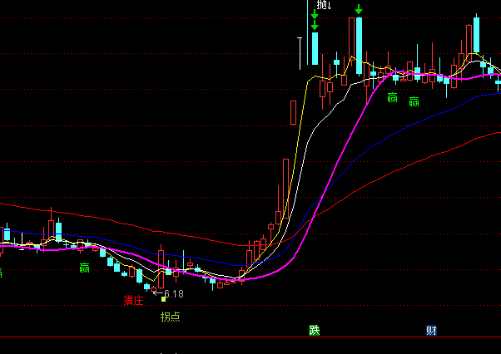501x354 pixels.
Task: Select the left 赢 marker of the right pair
Action: [393, 98]
